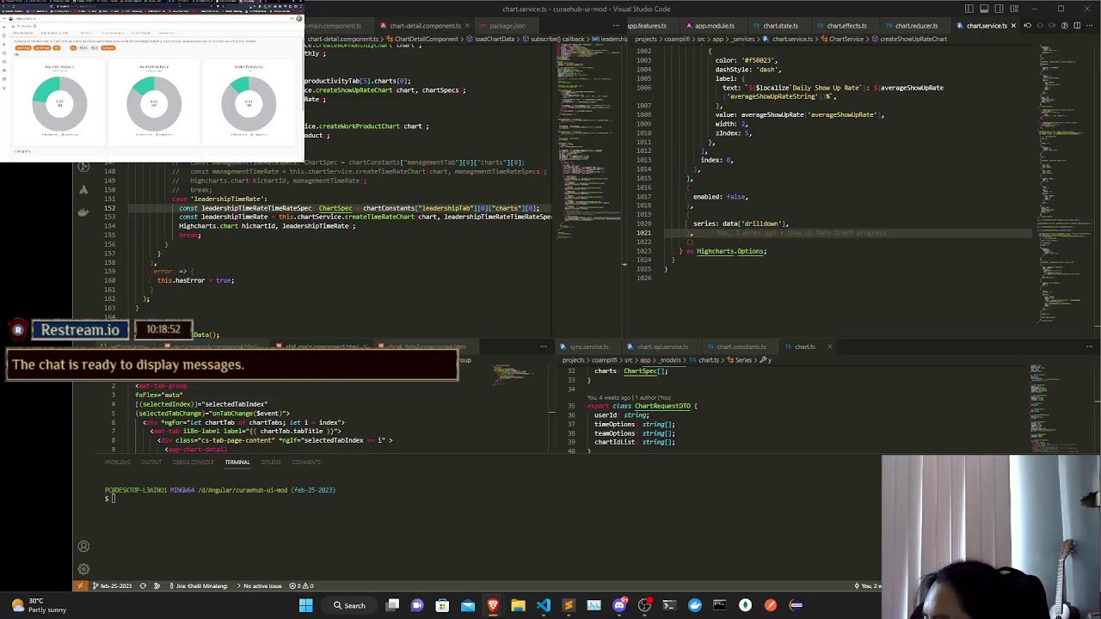The width and height of the screenshot is (1101, 619).
Task: Open the remote window indicator in status bar
Action: pyautogui.click(x=80, y=586)
